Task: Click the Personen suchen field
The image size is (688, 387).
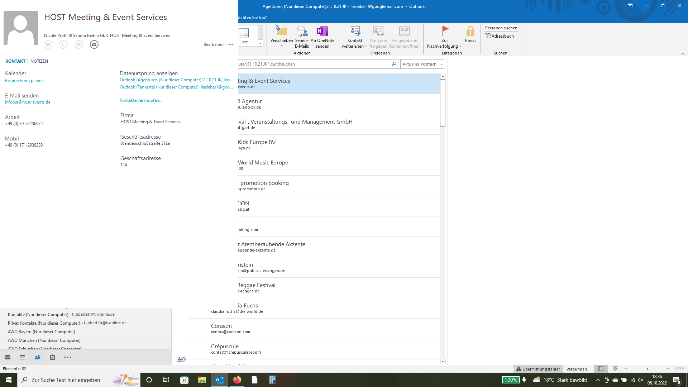Action: click(501, 28)
